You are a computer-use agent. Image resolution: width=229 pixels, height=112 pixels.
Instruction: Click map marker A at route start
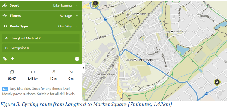point(217,82)
